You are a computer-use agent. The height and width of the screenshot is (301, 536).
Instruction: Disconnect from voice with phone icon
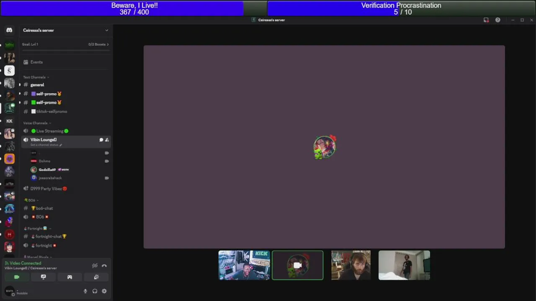coord(104,265)
